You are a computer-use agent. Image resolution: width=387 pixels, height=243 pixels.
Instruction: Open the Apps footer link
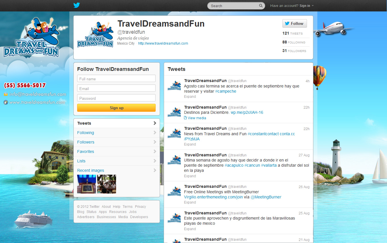(x=103, y=212)
